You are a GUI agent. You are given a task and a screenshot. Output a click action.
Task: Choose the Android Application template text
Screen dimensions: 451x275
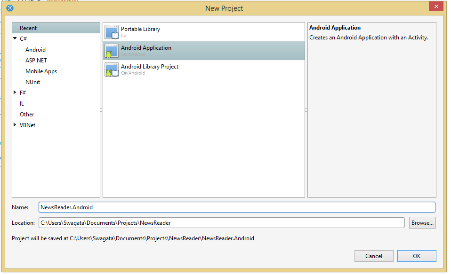click(146, 48)
